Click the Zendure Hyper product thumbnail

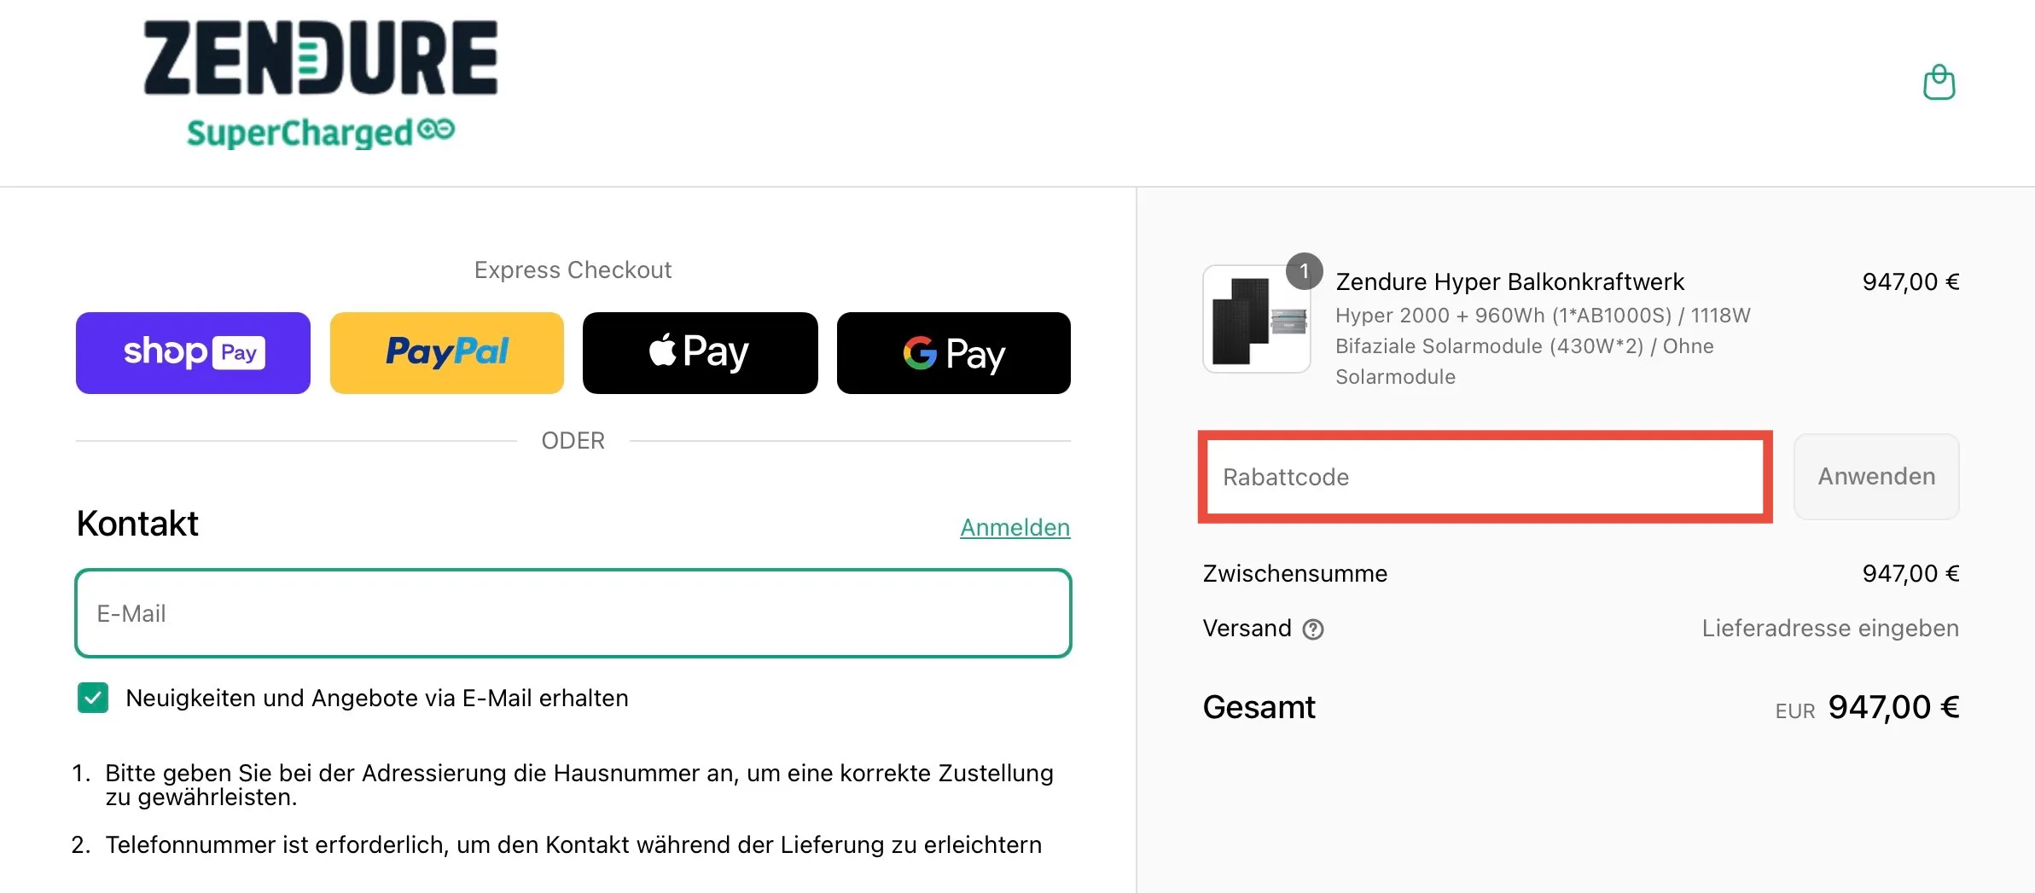pos(1256,319)
